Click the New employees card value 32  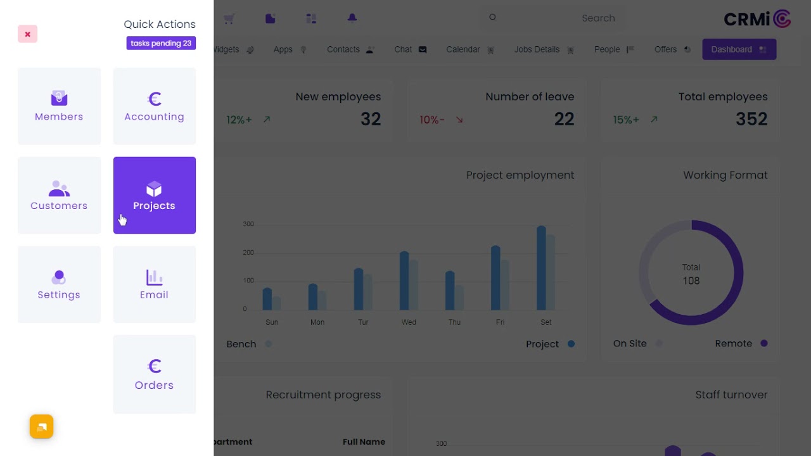pos(371,119)
